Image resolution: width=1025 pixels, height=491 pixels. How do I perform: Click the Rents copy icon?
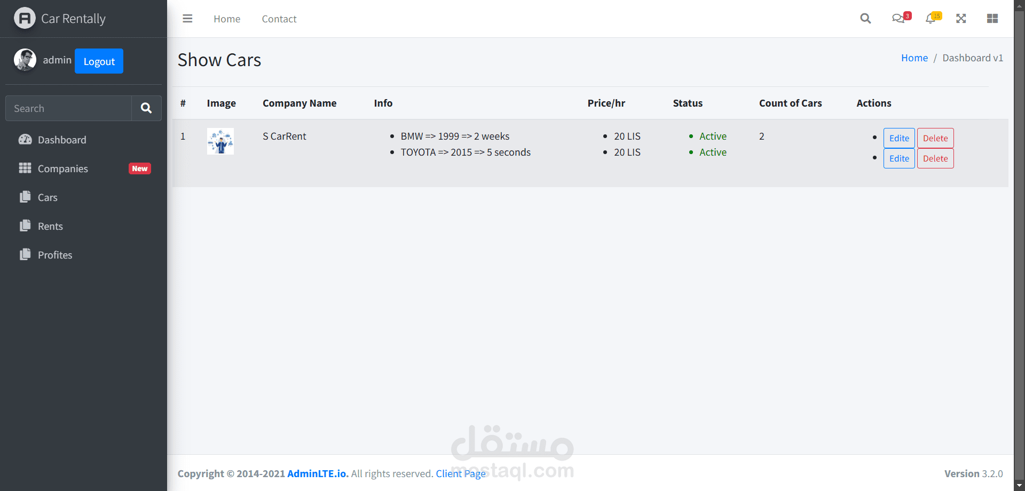[x=25, y=226]
